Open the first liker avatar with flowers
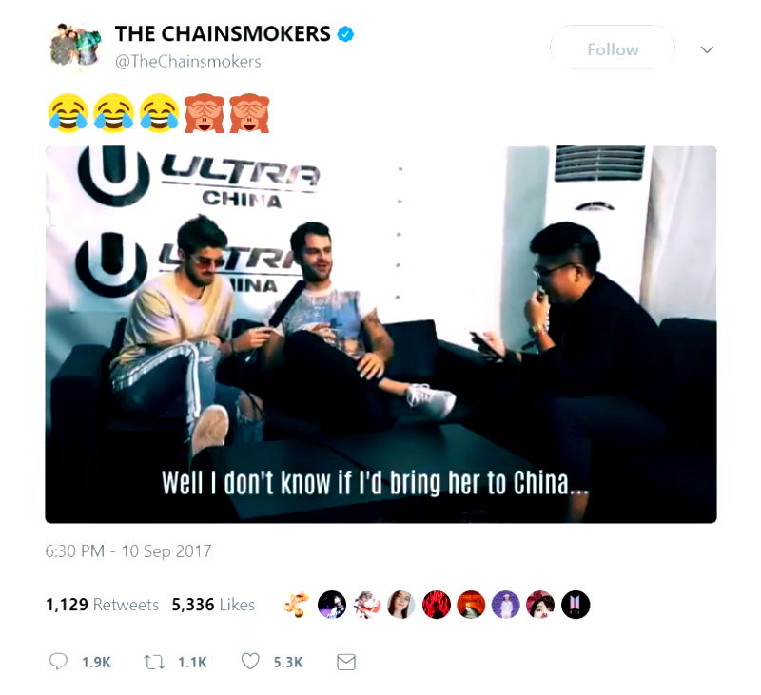The image size is (761, 695). pyautogui.click(x=297, y=605)
